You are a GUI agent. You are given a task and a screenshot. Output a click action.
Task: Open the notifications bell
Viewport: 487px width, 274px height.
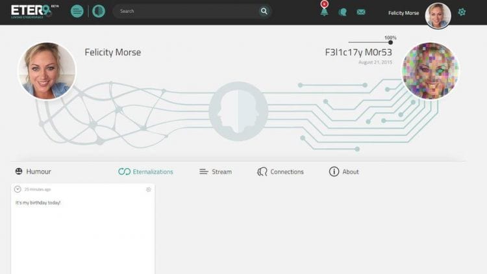(x=324, y=12)
